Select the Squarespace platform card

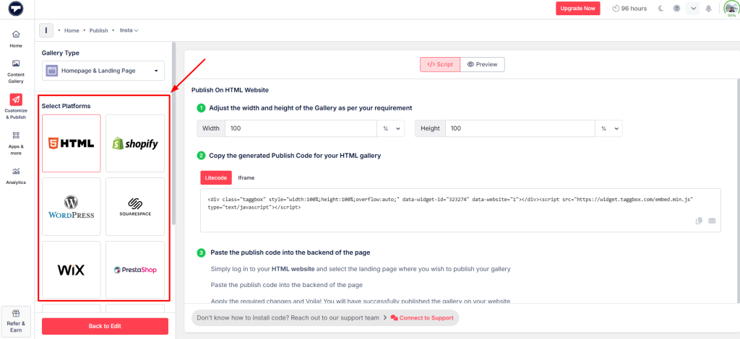click(135, 207)
